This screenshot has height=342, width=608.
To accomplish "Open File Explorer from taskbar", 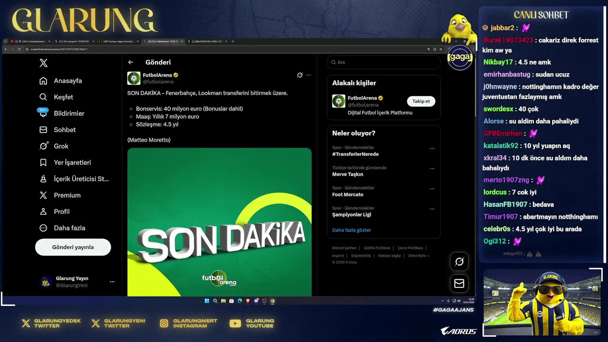I will click(x=223, y=301).
